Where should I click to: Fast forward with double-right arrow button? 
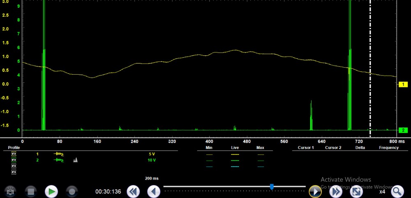pyautogui.click(x=336, y=191)
